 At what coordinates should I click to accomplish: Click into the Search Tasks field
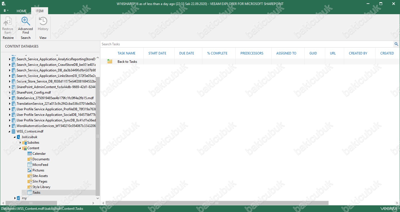click(x=247, y=44)
